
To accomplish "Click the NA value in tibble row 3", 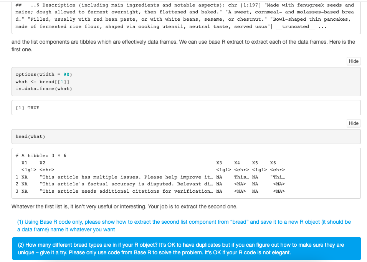I will click(x=25, y=191).
